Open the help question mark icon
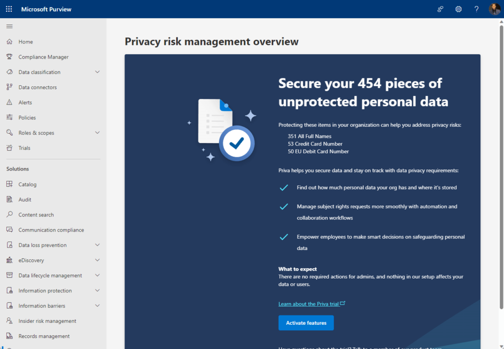Viewport: 504px width, 349px height. [x=476, y=9]
